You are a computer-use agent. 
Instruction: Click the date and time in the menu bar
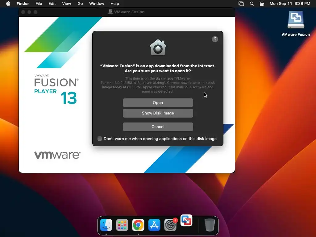pos(290,4)
